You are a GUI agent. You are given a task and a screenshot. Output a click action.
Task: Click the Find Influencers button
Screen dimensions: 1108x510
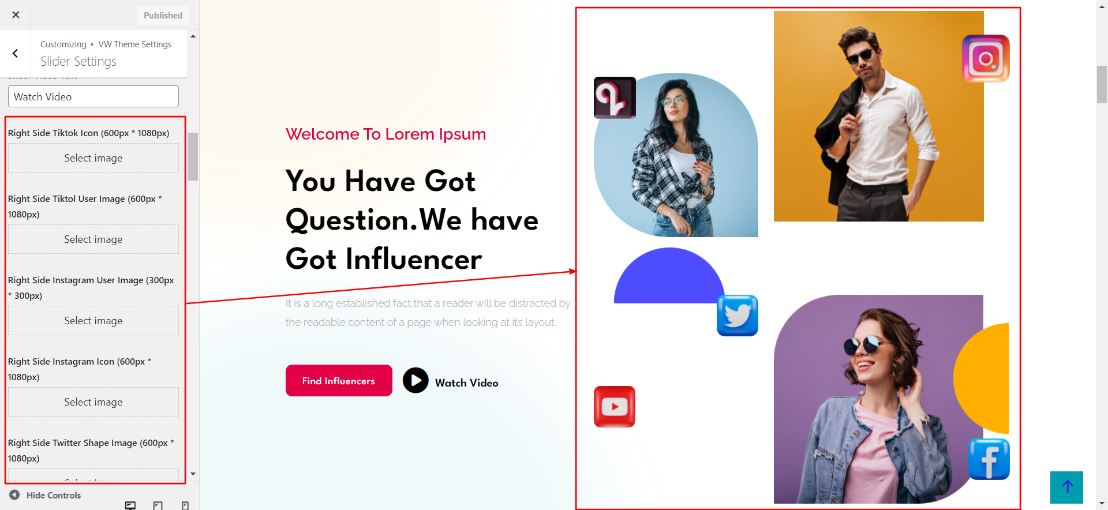(x=339, y=381)
